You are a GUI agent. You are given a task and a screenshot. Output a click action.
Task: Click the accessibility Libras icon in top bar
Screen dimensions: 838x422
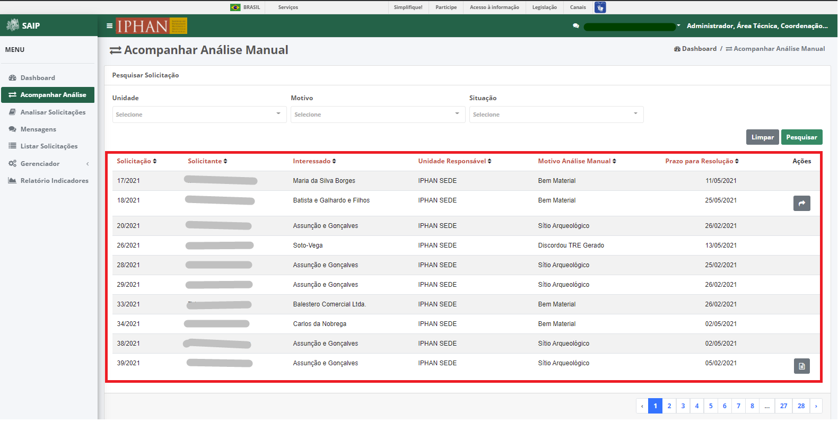[600, 7]
